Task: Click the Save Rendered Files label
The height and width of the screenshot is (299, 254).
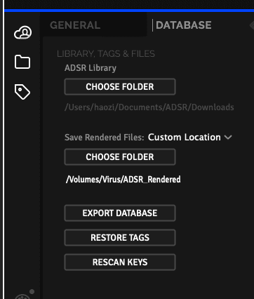Action: pyautogui.click(x=105, y=138)
